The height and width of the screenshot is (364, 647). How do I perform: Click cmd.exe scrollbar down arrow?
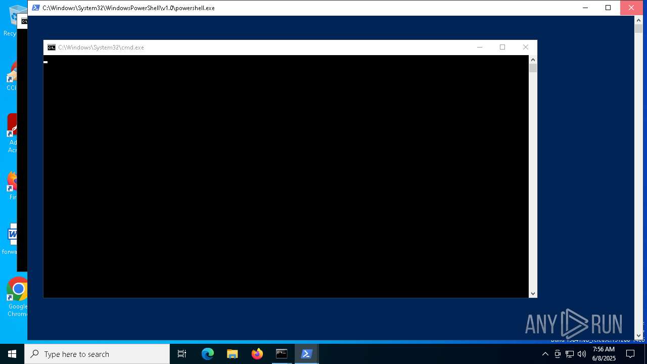coord(533,293)
